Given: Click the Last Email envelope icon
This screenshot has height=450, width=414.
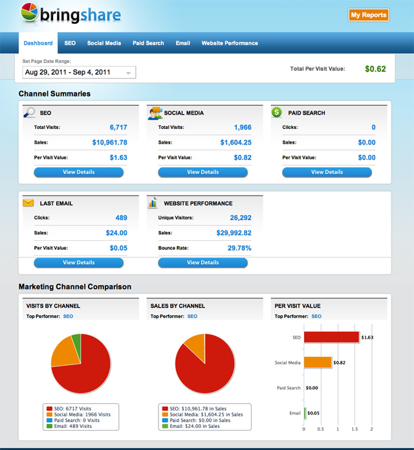Looking at the screenshot, I should (28, 203).
